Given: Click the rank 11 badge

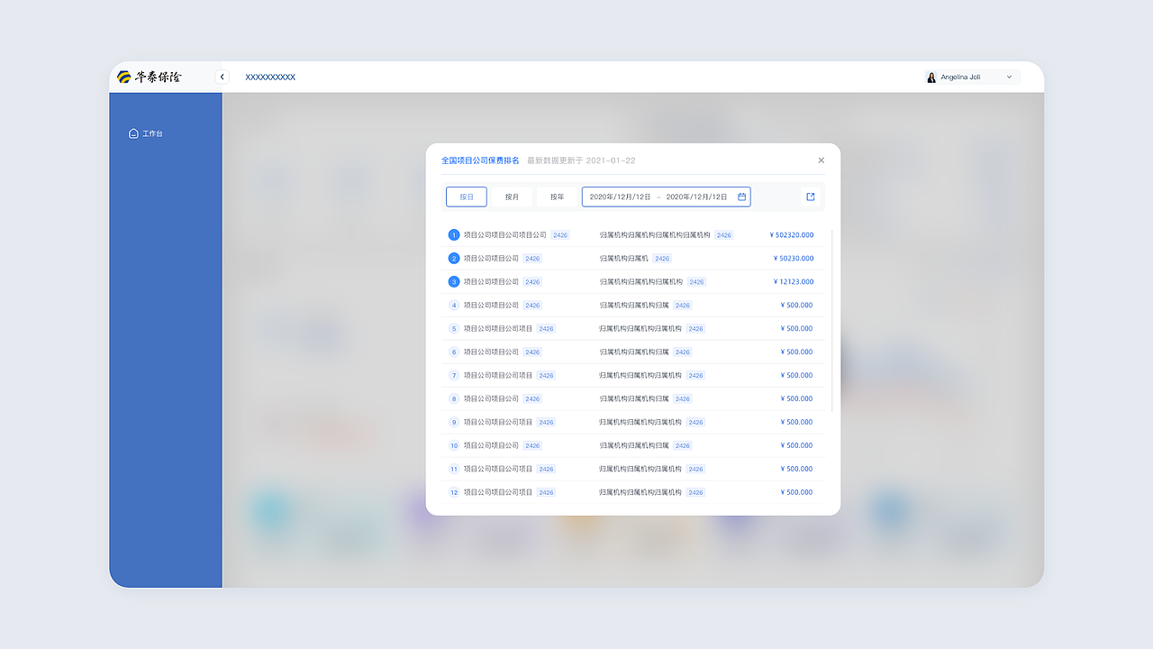Looking at the screenshot, I should click(x=454, y=469).
